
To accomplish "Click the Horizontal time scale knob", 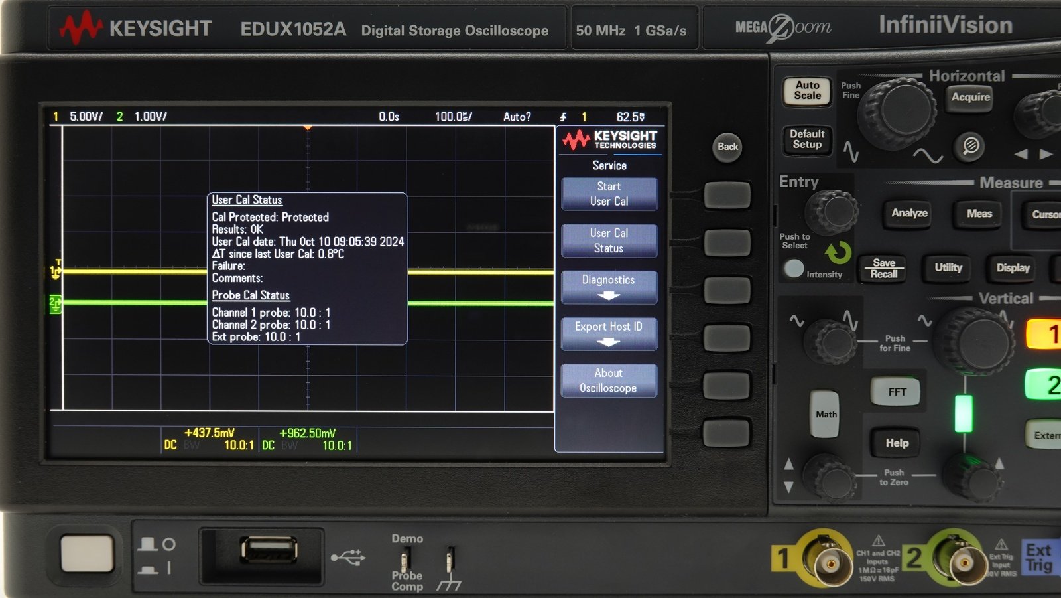I will 899,112.
